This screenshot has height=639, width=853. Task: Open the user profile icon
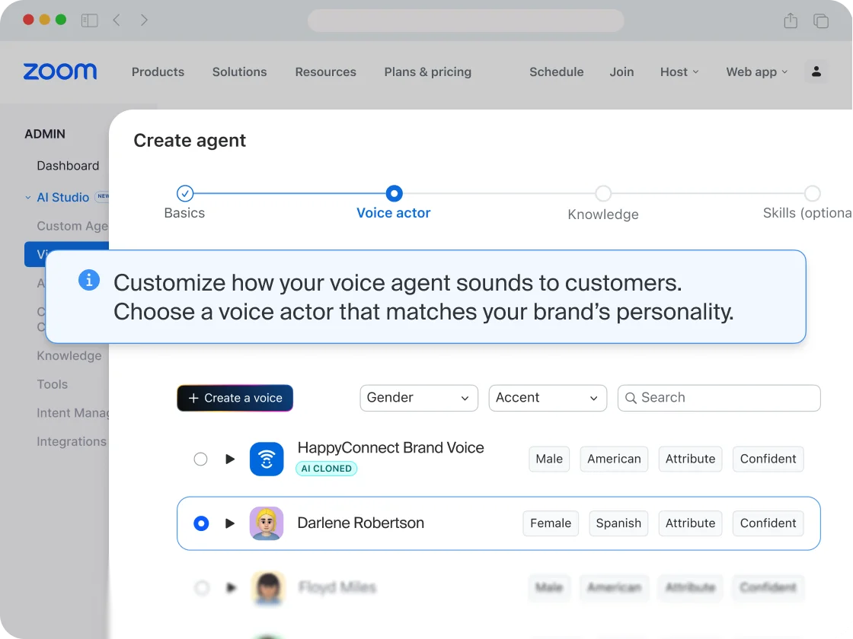816,72
